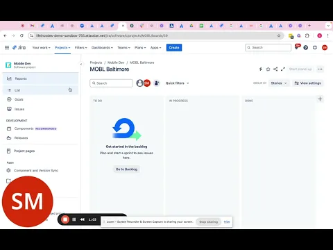Open Project pages in sidebar
The image size is (333, 250).
coord(40,151)
